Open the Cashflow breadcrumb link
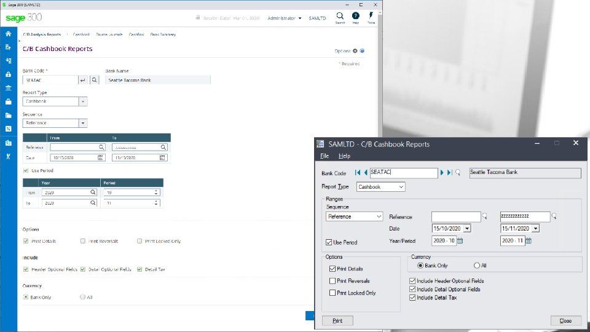 [x=136, y=34]
